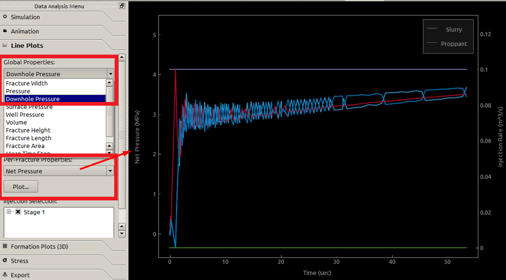506x280 pixels.
Task: Select Pressure in the properties list
Action: tap(55, 91)
